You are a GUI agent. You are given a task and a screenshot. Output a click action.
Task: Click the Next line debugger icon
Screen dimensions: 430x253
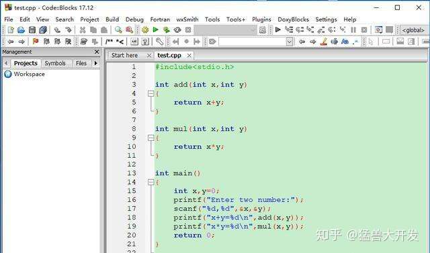coord(300,30)
